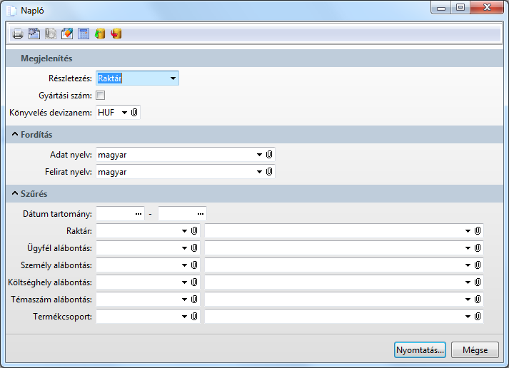Open the Részletezés dropdown showing Raktár

173,78
